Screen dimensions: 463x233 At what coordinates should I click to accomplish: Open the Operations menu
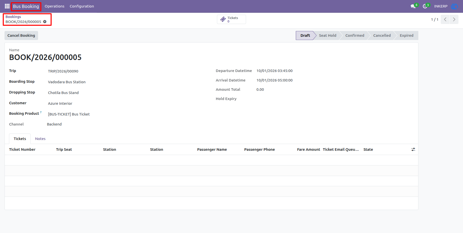pyautogui.click(x=54, y=6)
